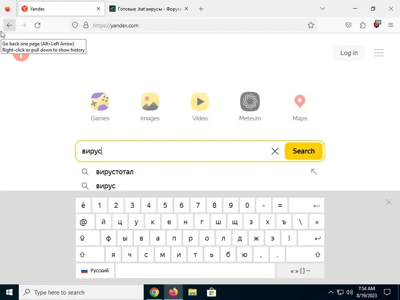Open the volume control in tray
This screenshot has width=400, height=300.
click(350, 292)
